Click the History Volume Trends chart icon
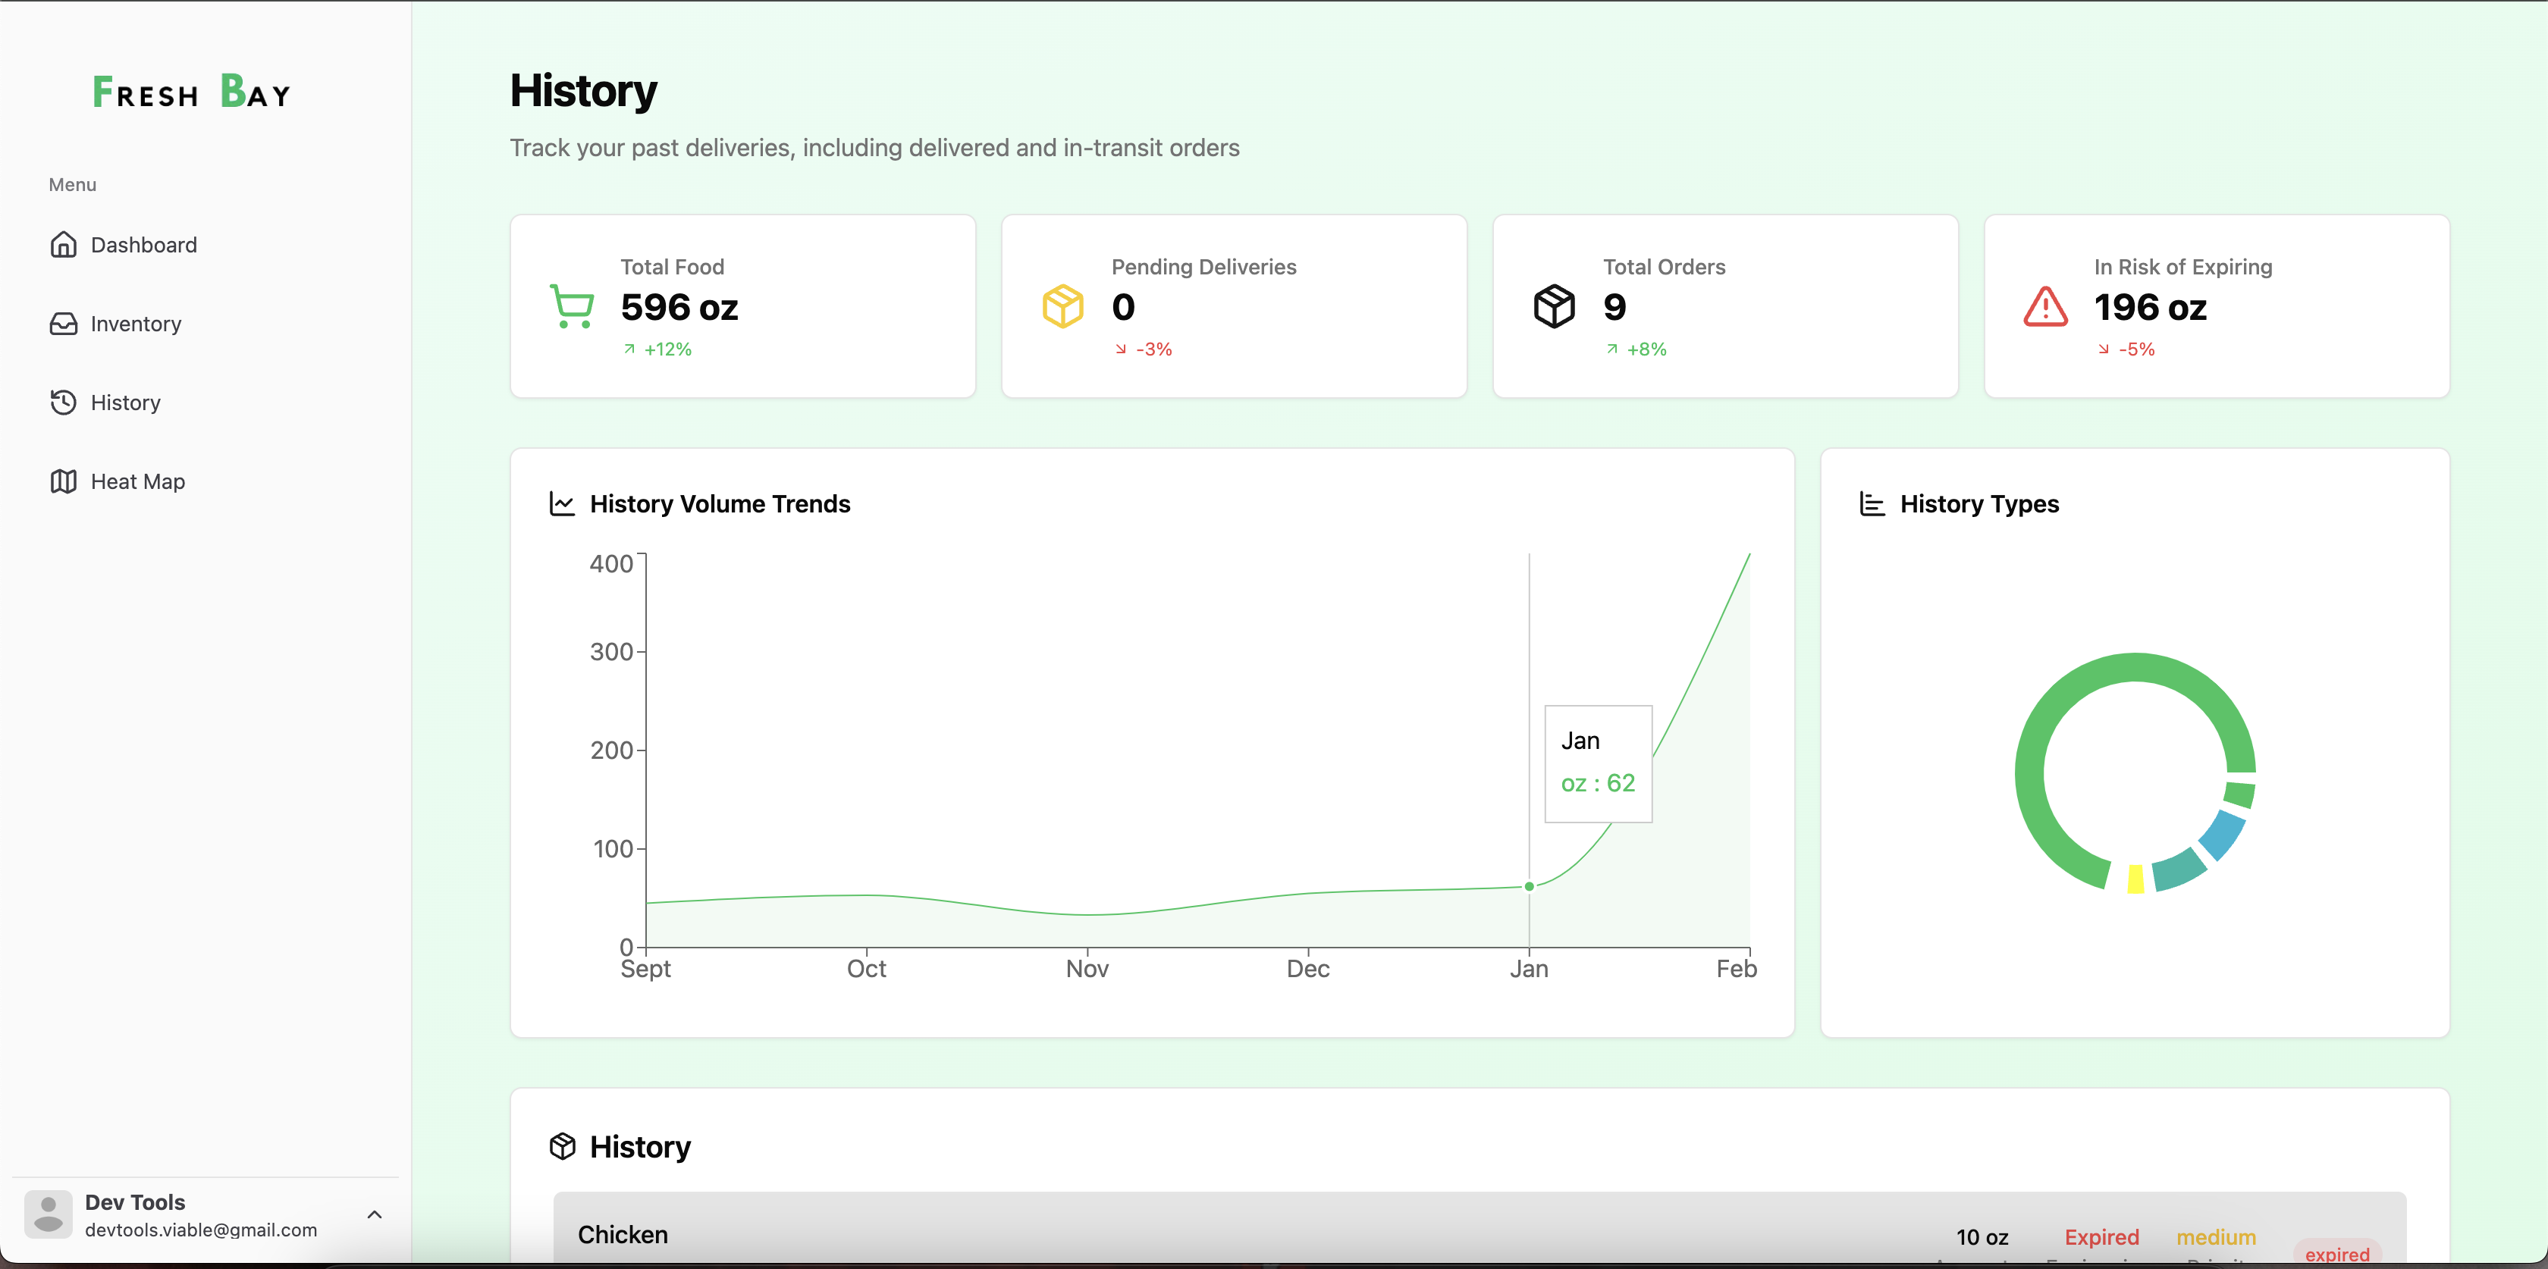The image size is (2548, 1269). 562,504
